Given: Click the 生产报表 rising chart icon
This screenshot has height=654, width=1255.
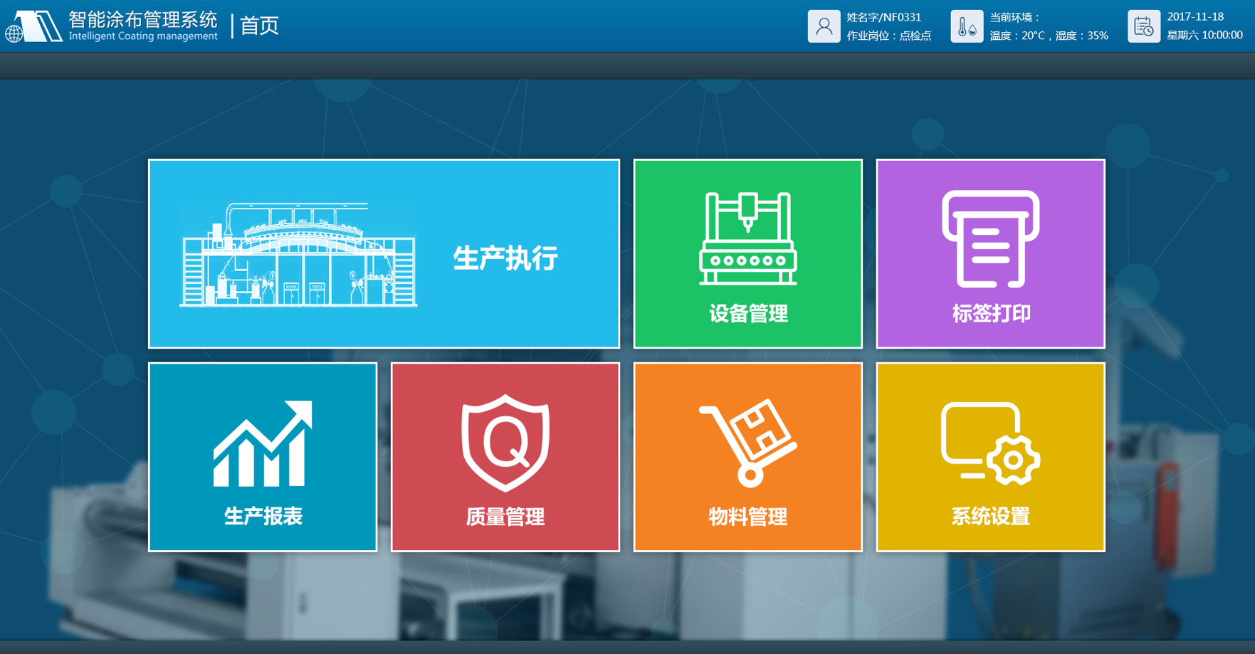Looking at the screenshot, I should [263, 443].
